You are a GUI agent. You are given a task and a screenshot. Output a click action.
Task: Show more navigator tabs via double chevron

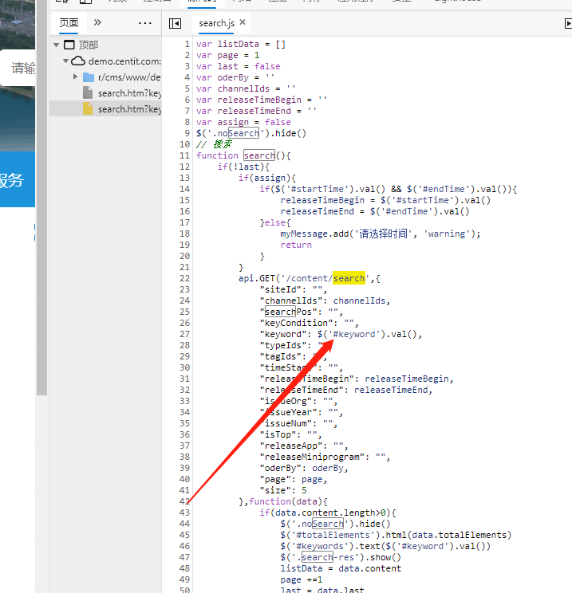click(x=97, y=22)
